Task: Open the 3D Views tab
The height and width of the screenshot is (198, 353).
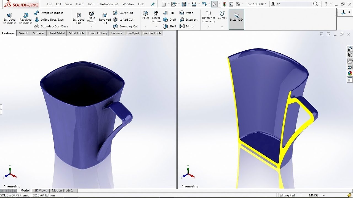Action: pyautogui.click(x=41, y=190)
